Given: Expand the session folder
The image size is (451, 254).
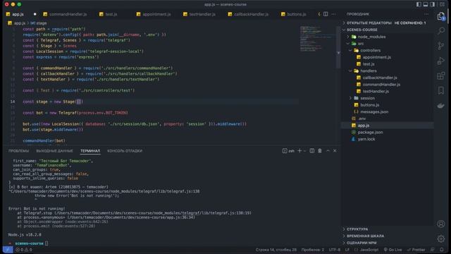Looking at the screenshot, I should click(x=367, y=98).
